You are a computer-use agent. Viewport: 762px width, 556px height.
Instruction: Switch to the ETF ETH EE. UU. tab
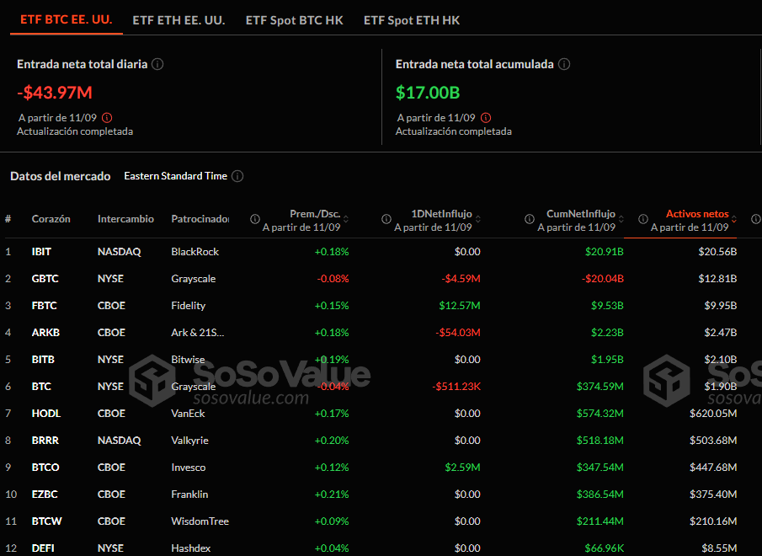coord(179,20)
